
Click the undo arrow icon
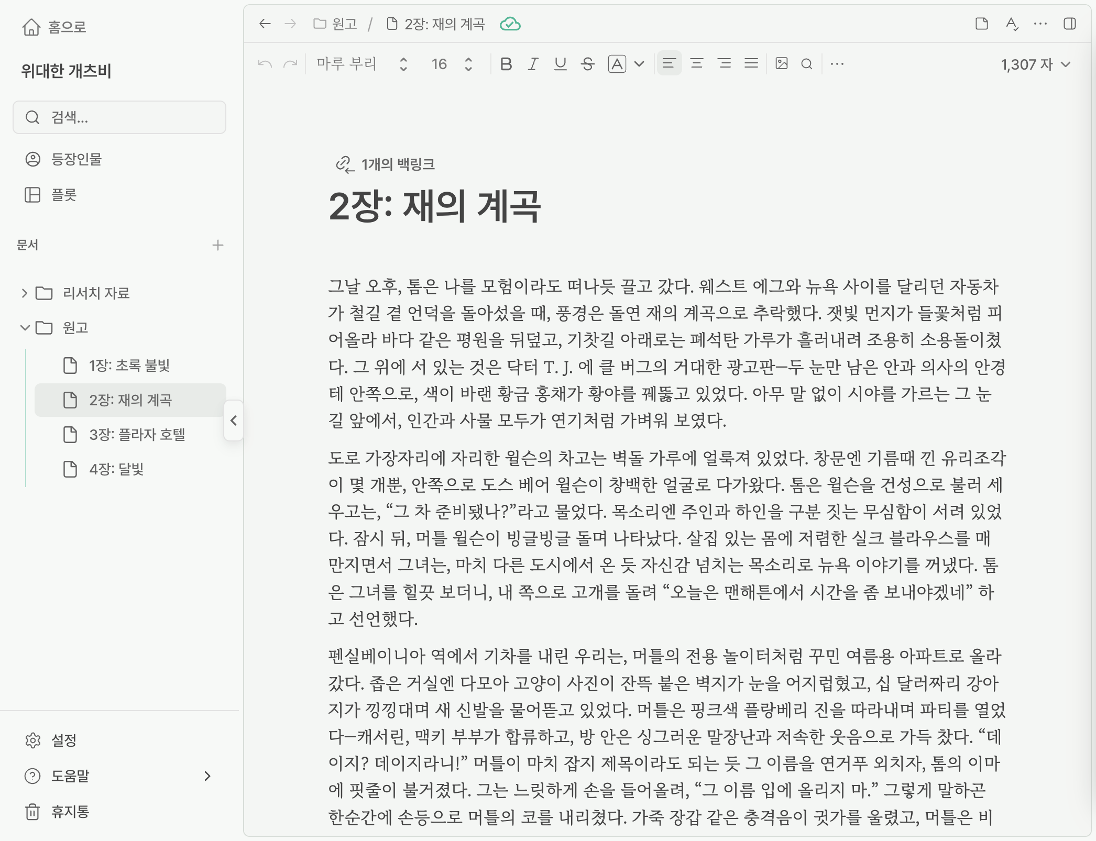pos(265,64)
